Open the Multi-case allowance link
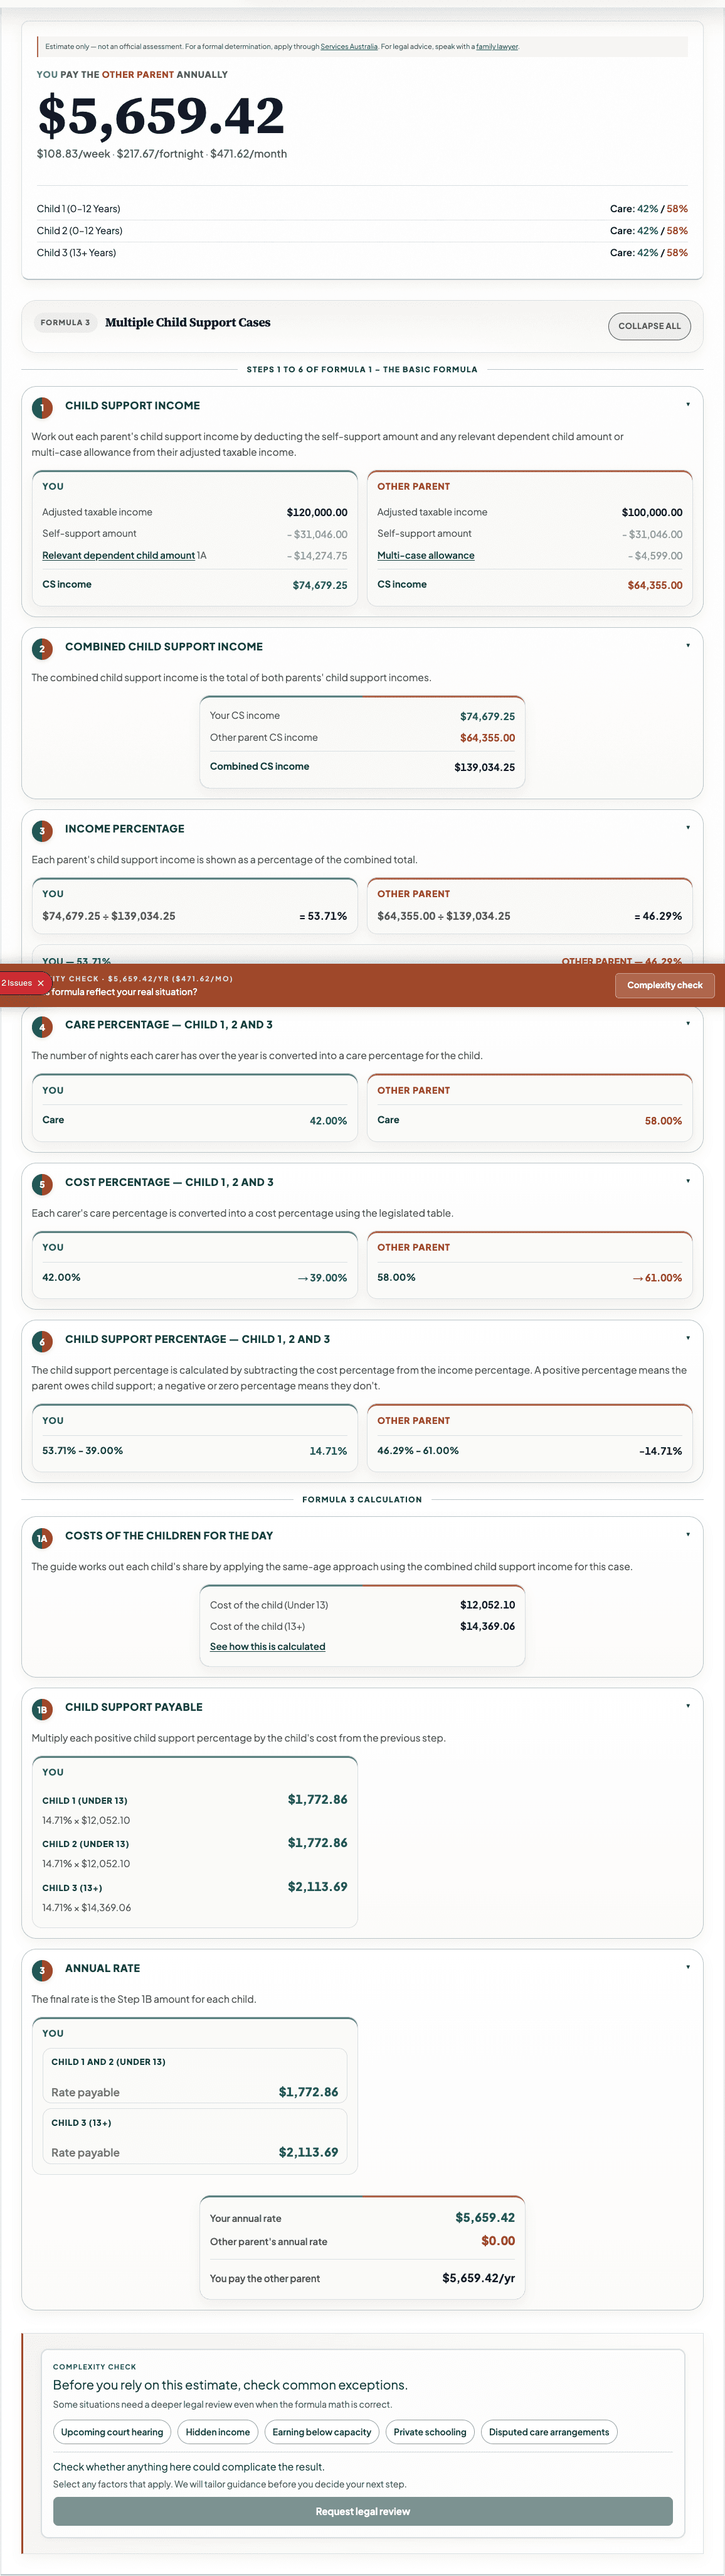Viewport: 725px width, 2576px height. click(x=425, y=556)
